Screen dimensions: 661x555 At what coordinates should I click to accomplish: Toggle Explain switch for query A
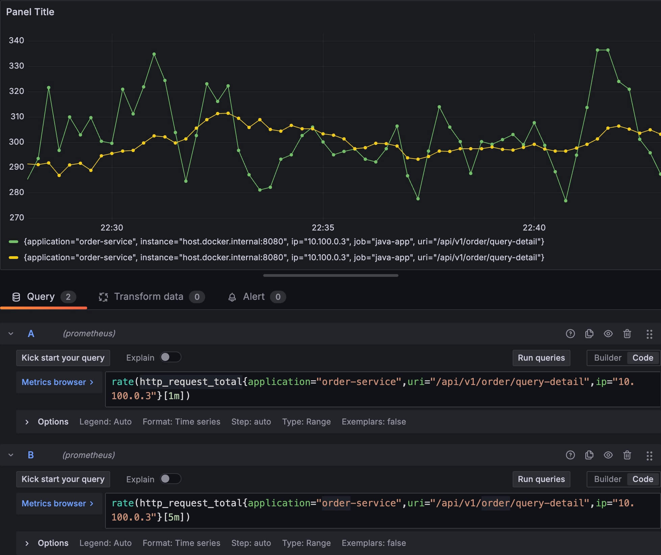point(170,357)
